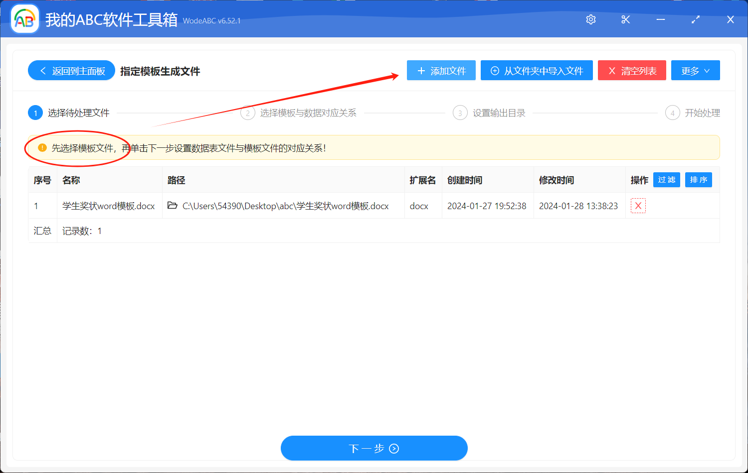The width and height of the screenshot is (748, 473).
Task: Click the scissors screenshot icon in titlebar
Action: point(625,19)
